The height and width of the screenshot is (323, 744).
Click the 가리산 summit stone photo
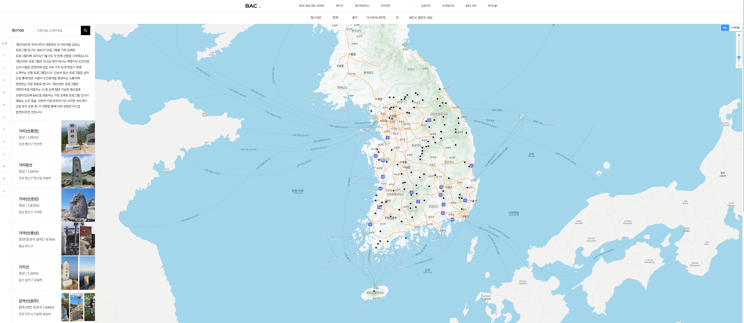(x=78, y=137)
